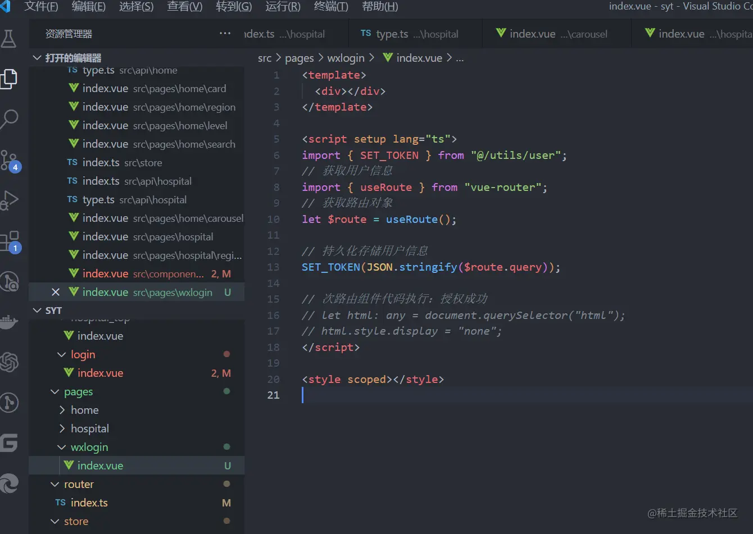The image size is (753, 534).
Task: Open the 终端(T) menu
Action: tap(331, 7)
